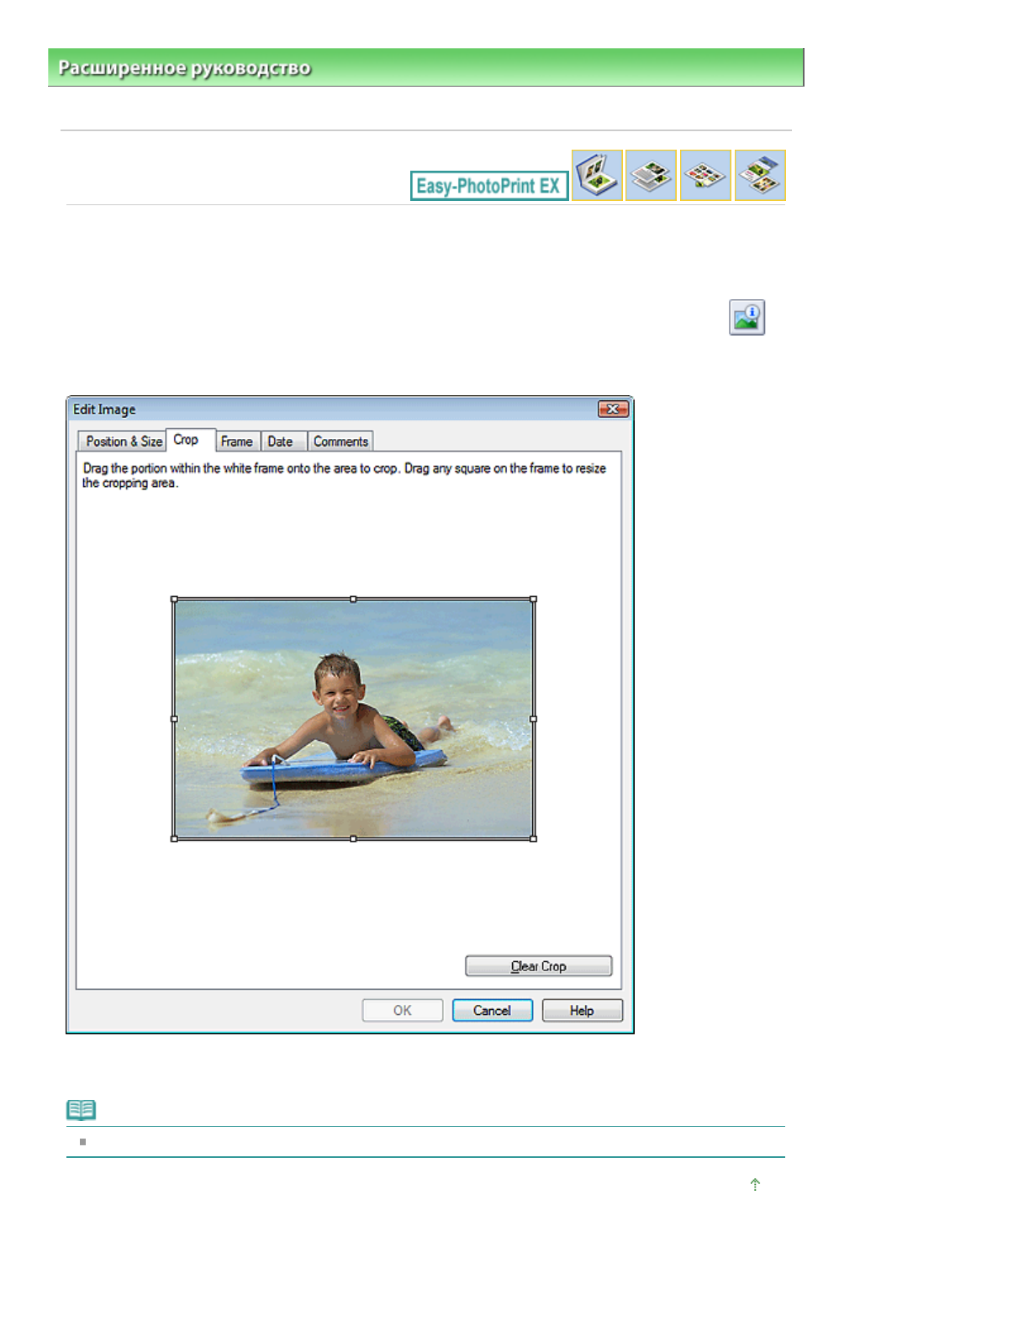The height and width of the screenshot is (1332, 1029).
Task: Go to the Date tab
Action: point(280,441)
